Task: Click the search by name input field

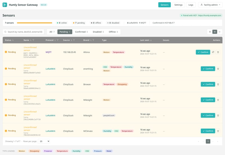Action: coord(23,32)
